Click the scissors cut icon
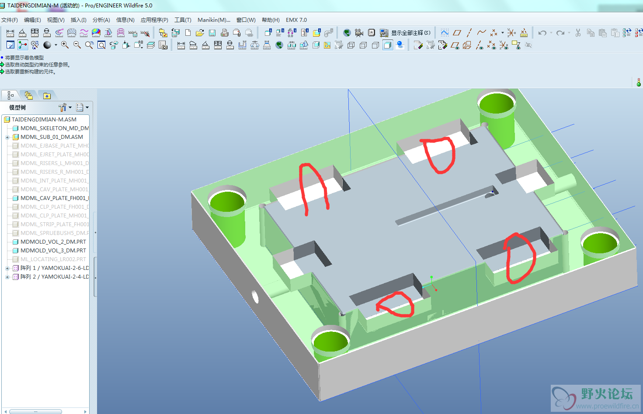 tap(578, 33)
